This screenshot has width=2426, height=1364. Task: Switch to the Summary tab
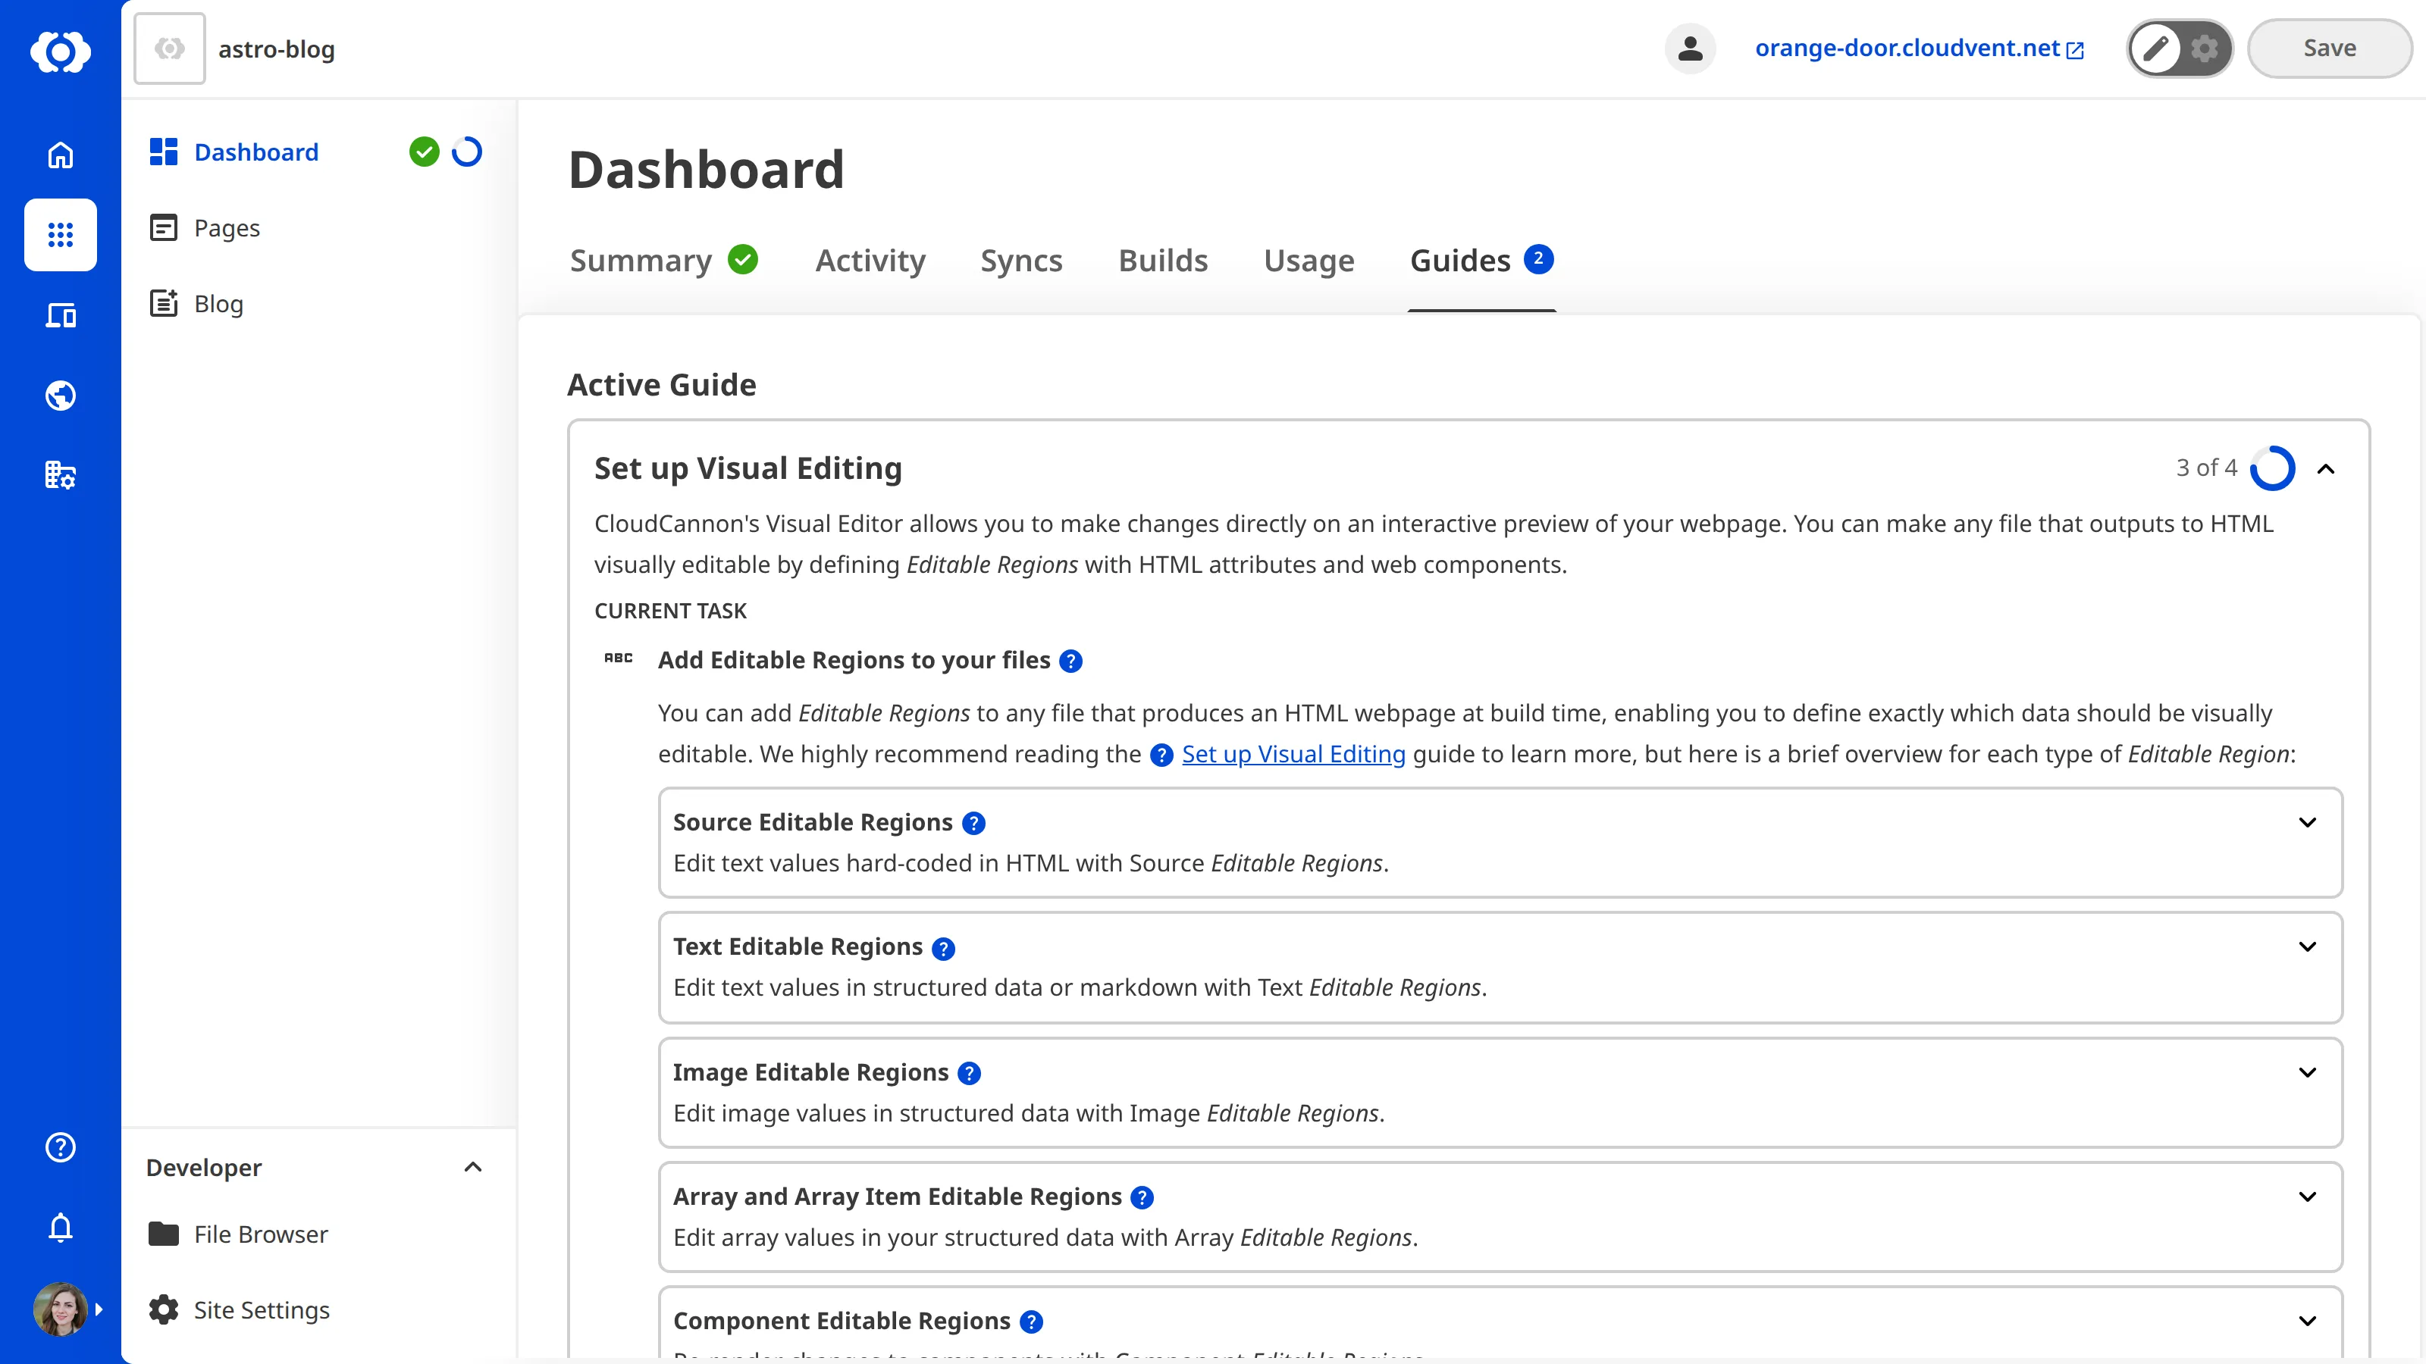pos(641,261)
